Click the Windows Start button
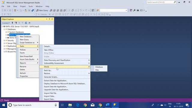Image resolution: width=192 pixels, height=108 pixels. tap(3, 105)
